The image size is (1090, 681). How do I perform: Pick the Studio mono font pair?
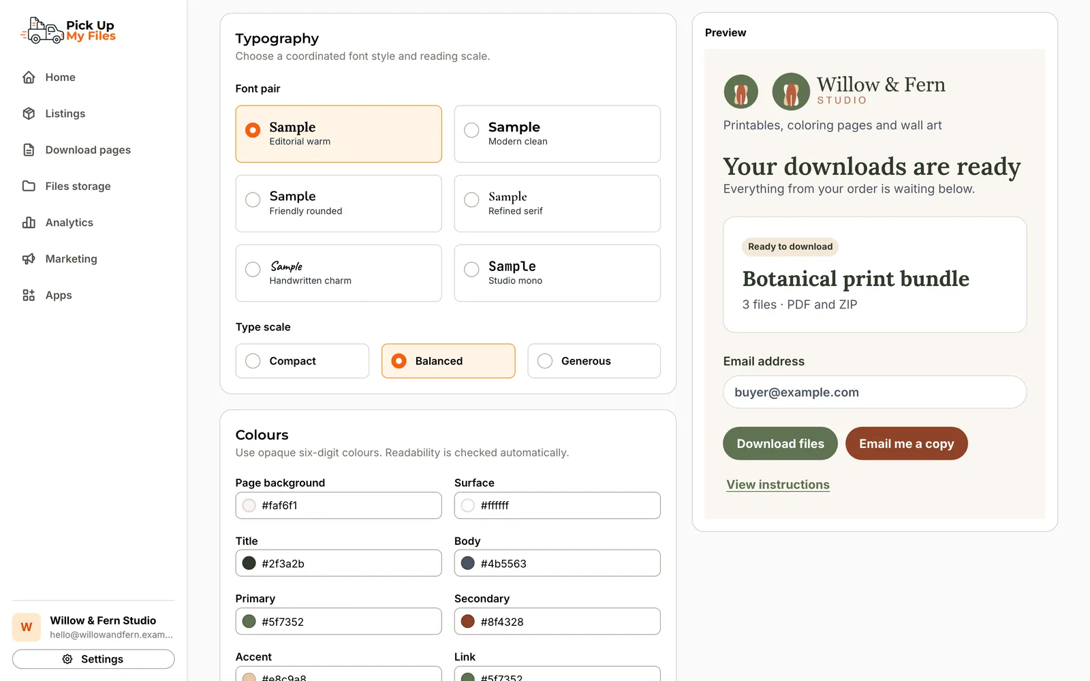(x=557, y=273)
